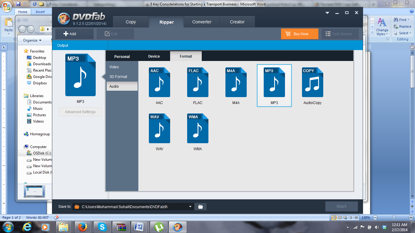This screenshot has width=415, height=233.
Task: Click the 130% zoom level in Word
Action: pos(366,218)
